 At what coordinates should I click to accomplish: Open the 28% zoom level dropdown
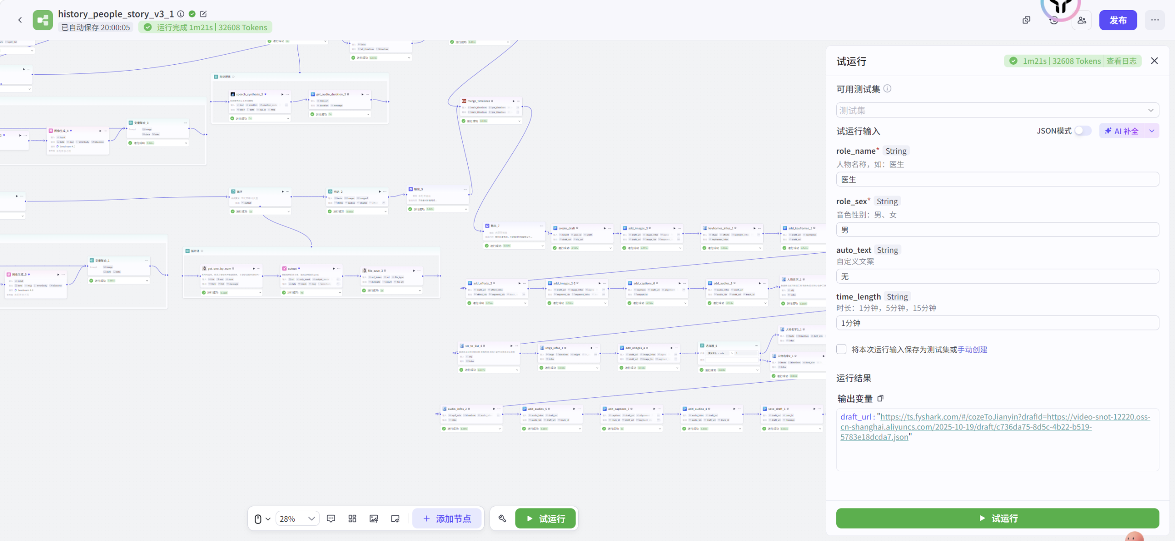297,519
